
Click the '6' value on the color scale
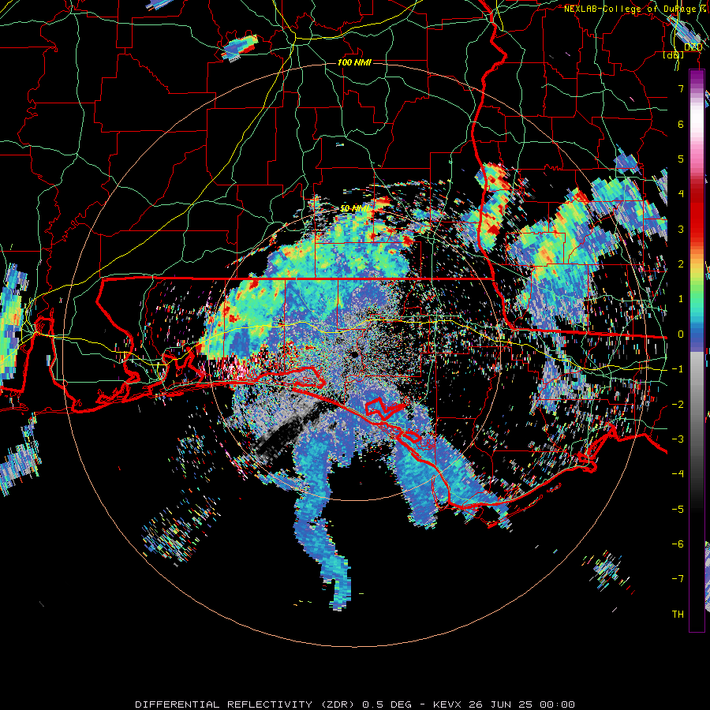tap(681, 124)
